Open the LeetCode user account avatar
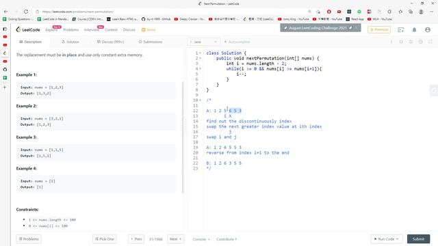This screenshot has width=438, height=246. click(428, 29)
